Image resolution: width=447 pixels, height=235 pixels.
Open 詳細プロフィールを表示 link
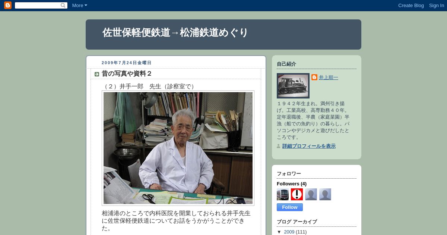pyautogui.click(x=309, y=146)
